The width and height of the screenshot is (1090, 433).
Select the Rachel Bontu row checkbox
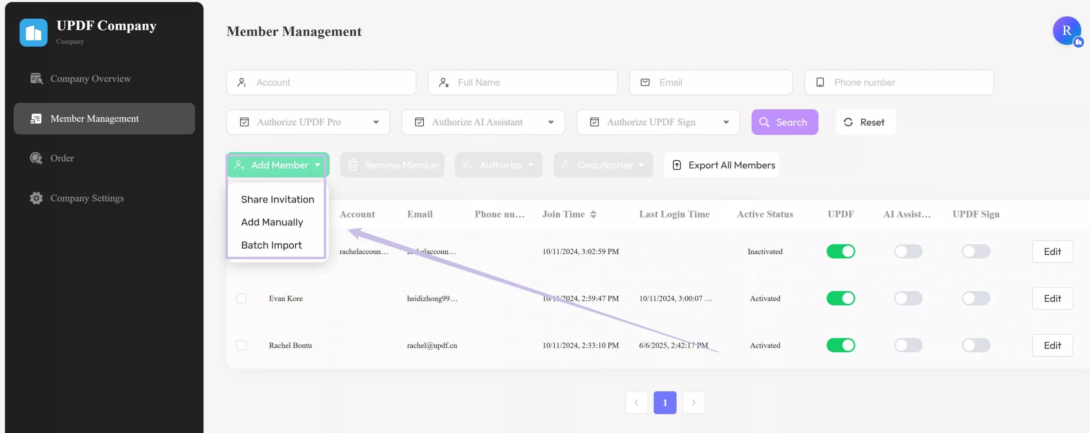click(x=241, y=345)
